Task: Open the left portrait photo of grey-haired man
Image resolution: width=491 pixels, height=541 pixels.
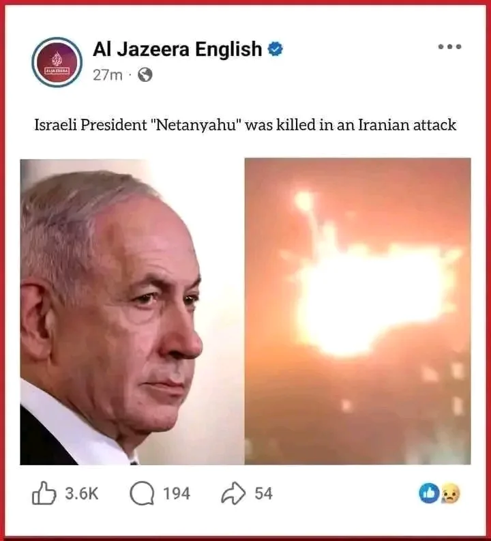Action: pos(132,312)
